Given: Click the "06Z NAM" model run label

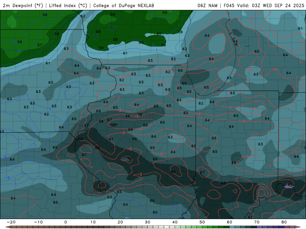Looking at the screenshot, I should pyautogui.click(x=207, y=5).
